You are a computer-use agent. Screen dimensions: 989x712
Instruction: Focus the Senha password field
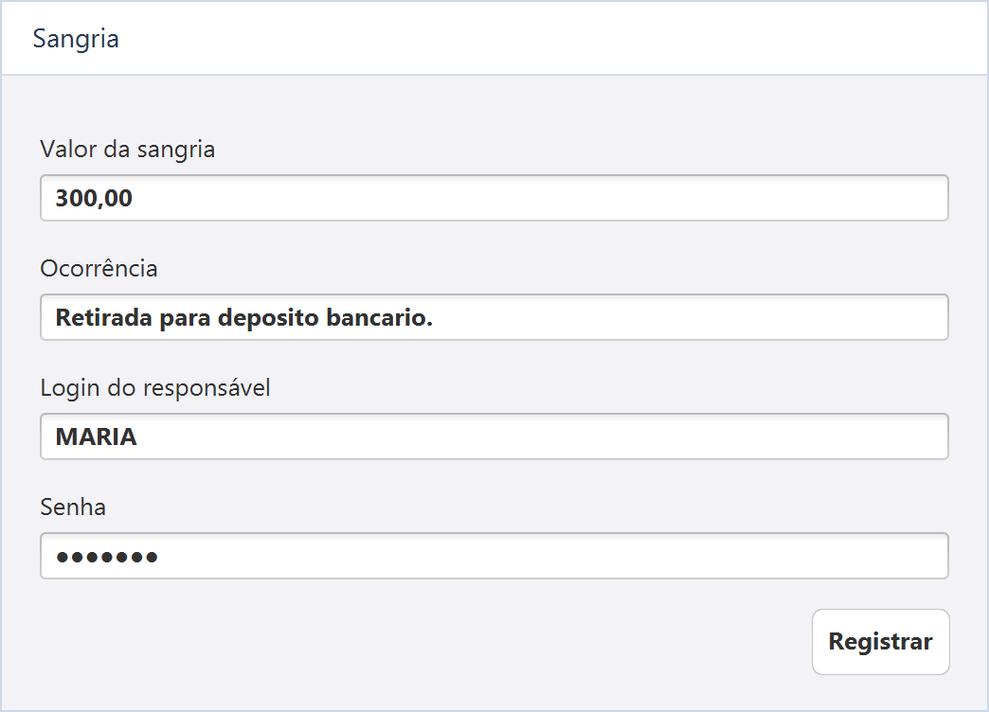coord(494,556)
